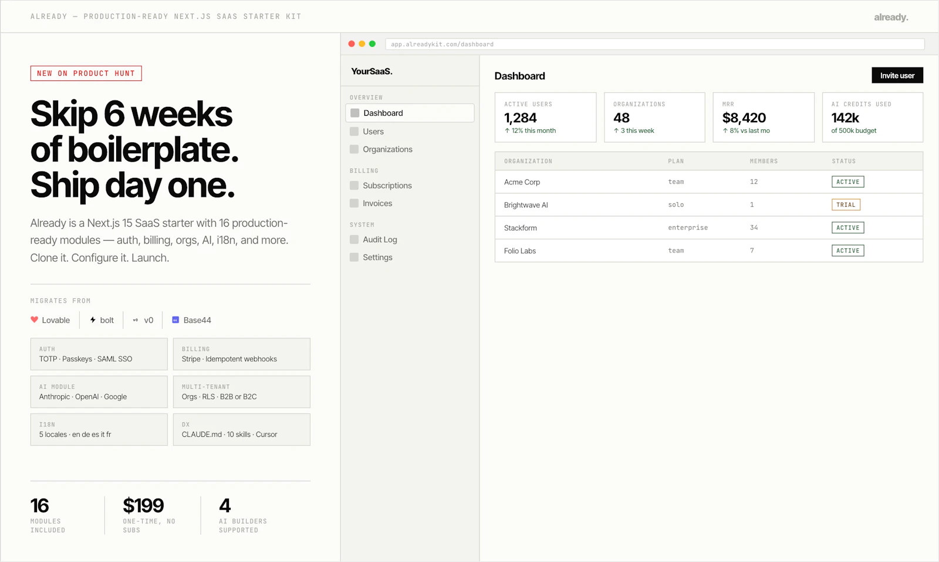Click the "$199" price figure

pos(143,506)
